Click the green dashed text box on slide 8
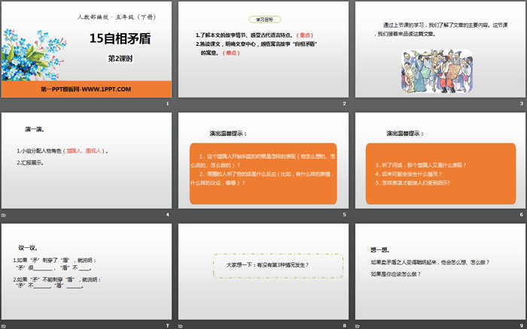The width and height of the screenshot is (527, 329). 263,265
